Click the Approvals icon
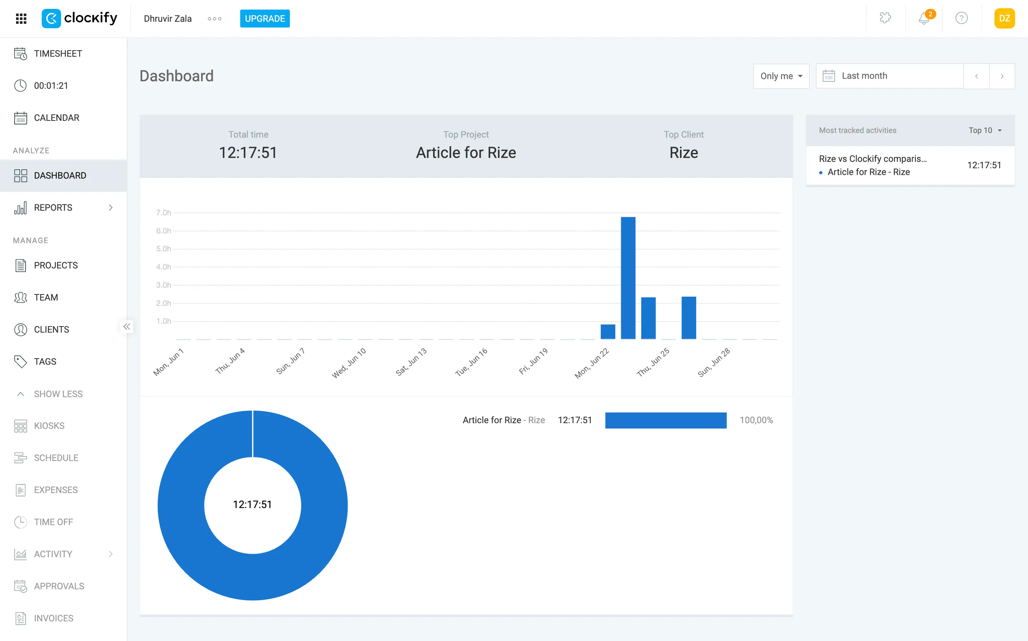The width and height of the screenshot is (1028, 641). [x=20, y=586]
